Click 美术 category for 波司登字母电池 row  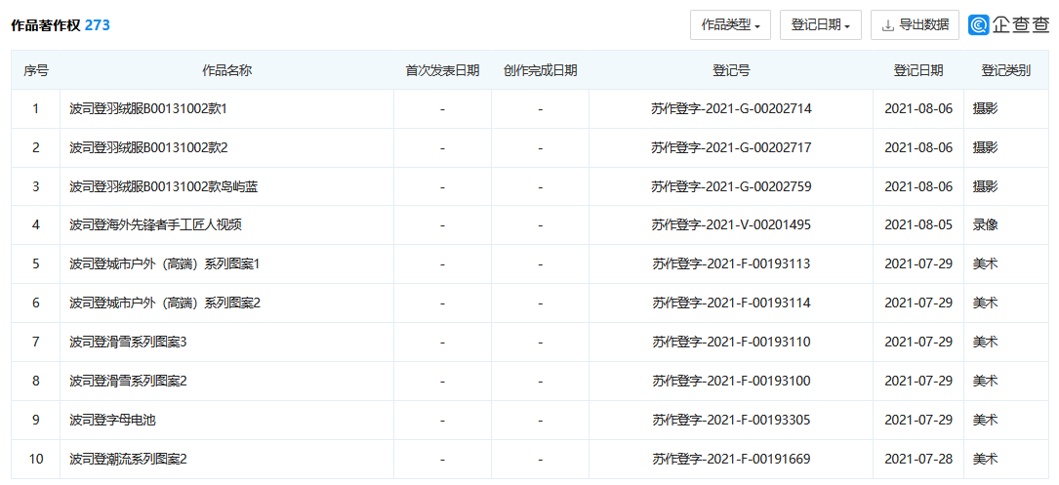pos(985,421)
